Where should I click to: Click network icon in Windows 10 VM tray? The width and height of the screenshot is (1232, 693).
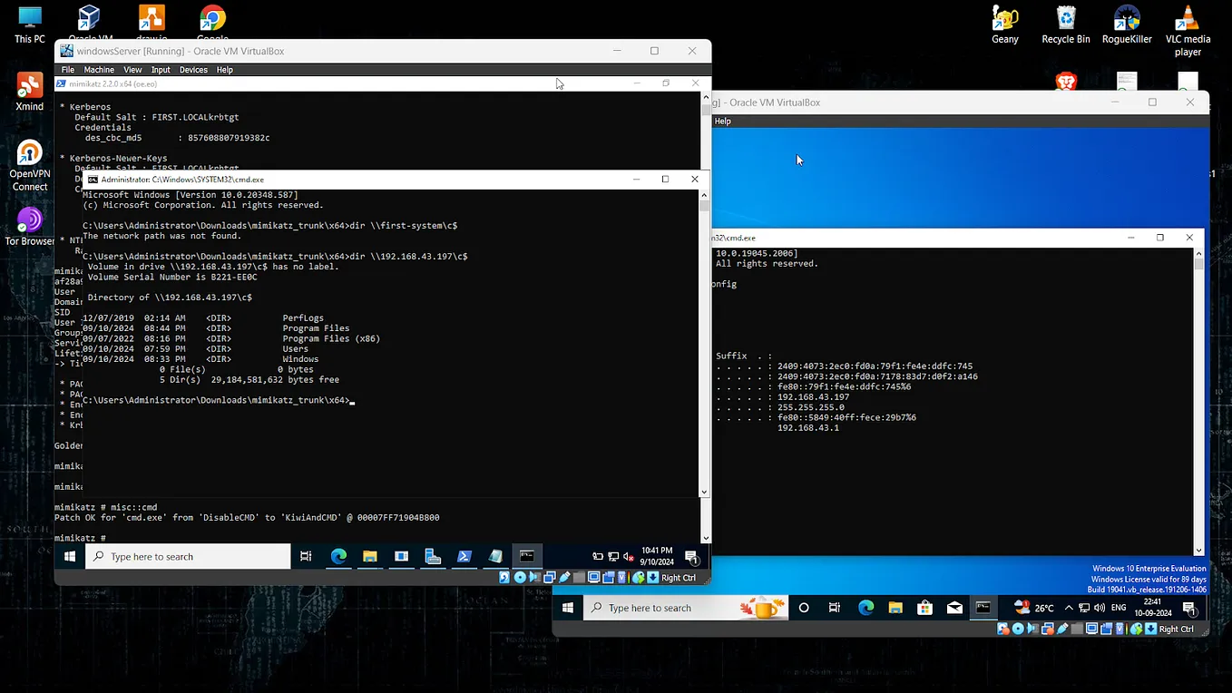coord(1084,608)
